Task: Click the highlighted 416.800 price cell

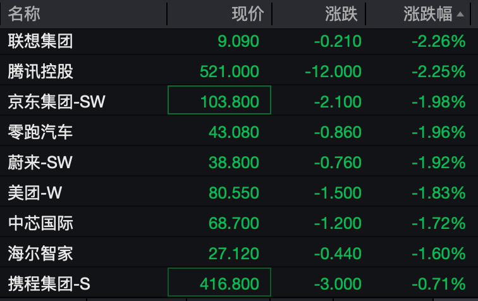Action: pyautogui.click(x=219, y=284)
